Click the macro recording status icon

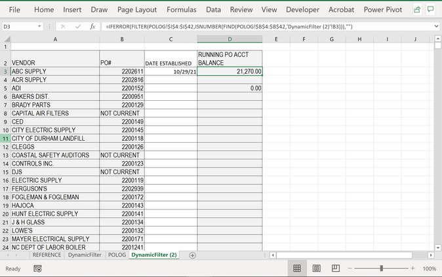point(37,268)
